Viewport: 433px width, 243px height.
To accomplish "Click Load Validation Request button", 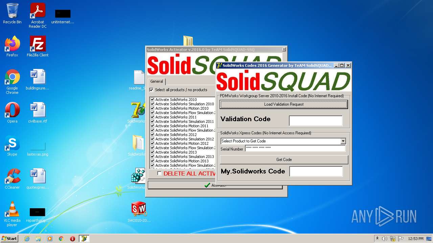I will pos(284,104).
